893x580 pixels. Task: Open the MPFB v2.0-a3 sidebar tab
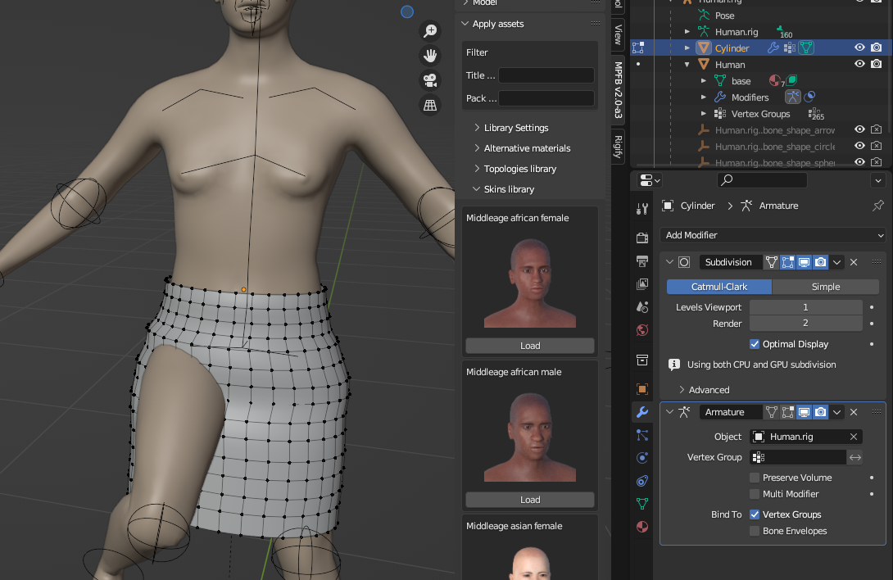618,90
